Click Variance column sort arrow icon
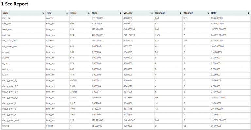Viewport: 251px width, 130px height. [x=152, y=13]
